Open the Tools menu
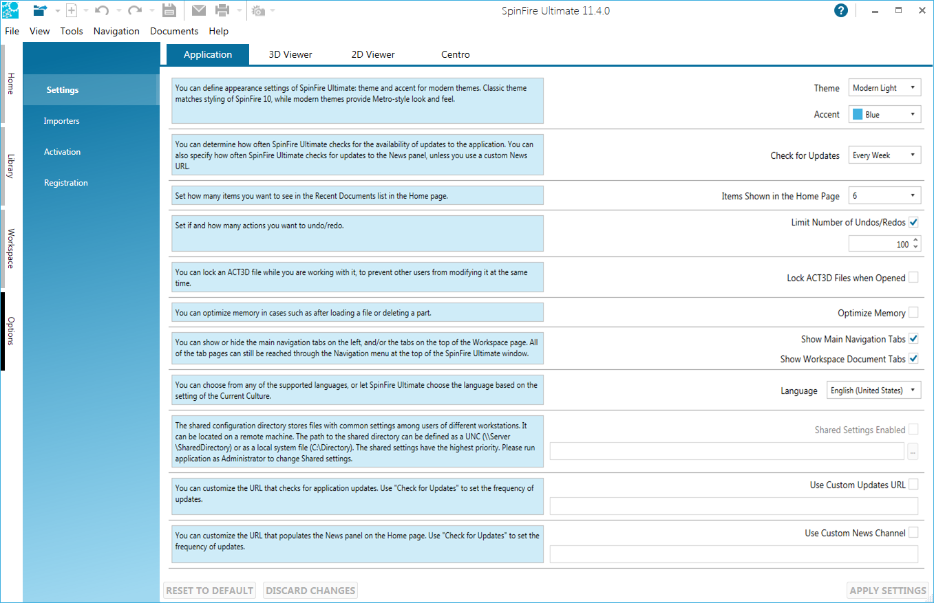This screenshot has height=603, width=934. (72, 31)
